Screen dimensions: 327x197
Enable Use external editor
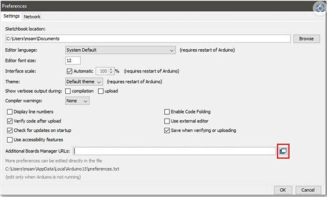point(167,121)
